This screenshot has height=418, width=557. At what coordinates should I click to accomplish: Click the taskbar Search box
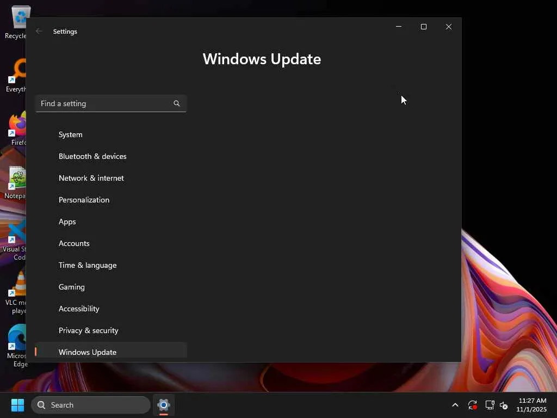click(91, 405)
